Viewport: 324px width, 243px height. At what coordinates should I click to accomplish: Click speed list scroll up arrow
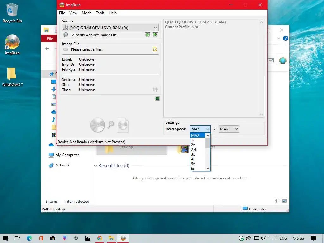pyautogui.click(x=208, y=136)
